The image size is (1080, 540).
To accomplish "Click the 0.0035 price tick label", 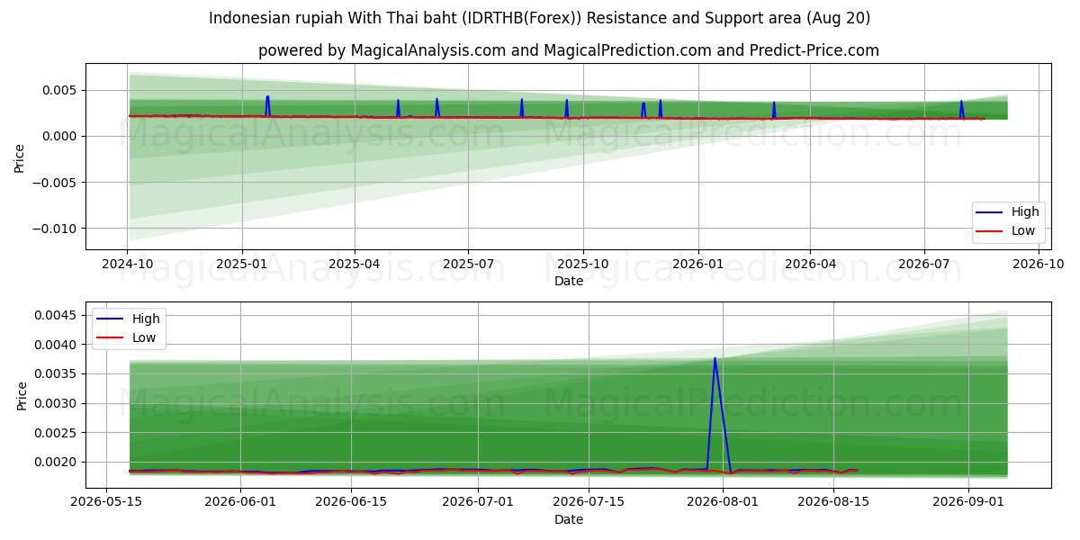I will pos(58,373).
